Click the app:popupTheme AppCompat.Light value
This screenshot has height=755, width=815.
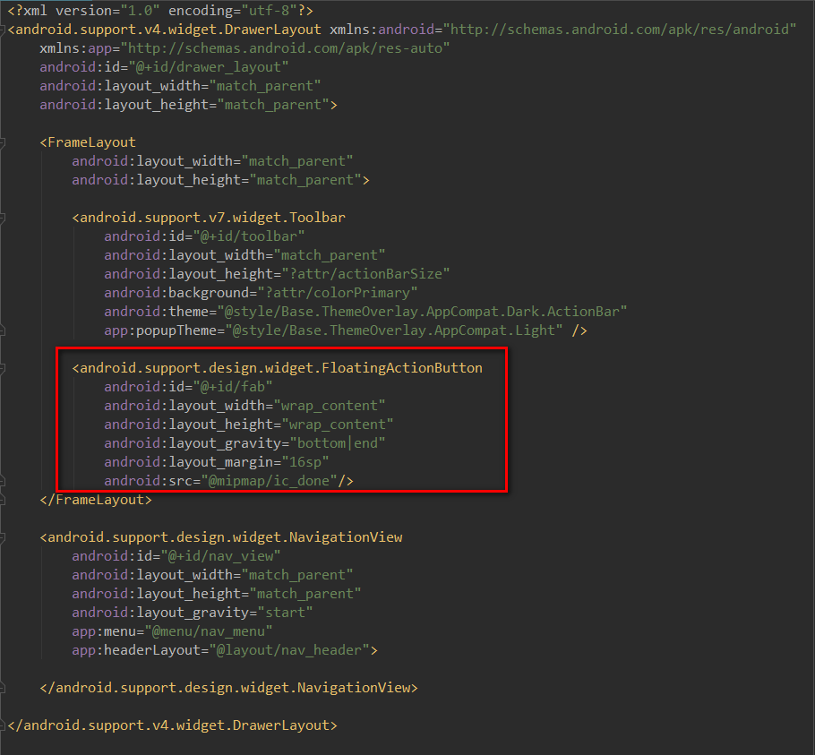[393, 330]
